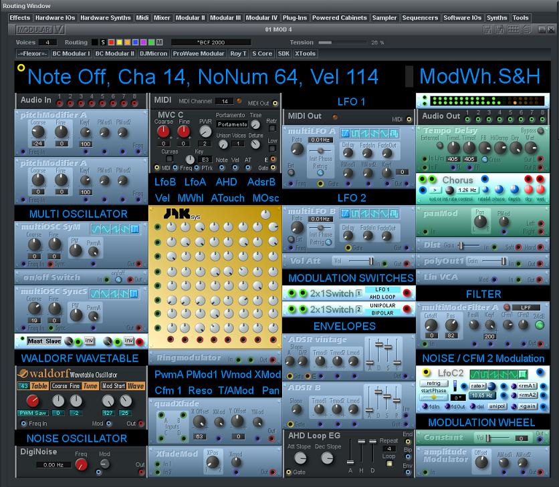The width and height of the screenshot is (559, 487).
Task: Click the Att Slope knob on AHD Loop EG
Action: [x=300, y=458]
